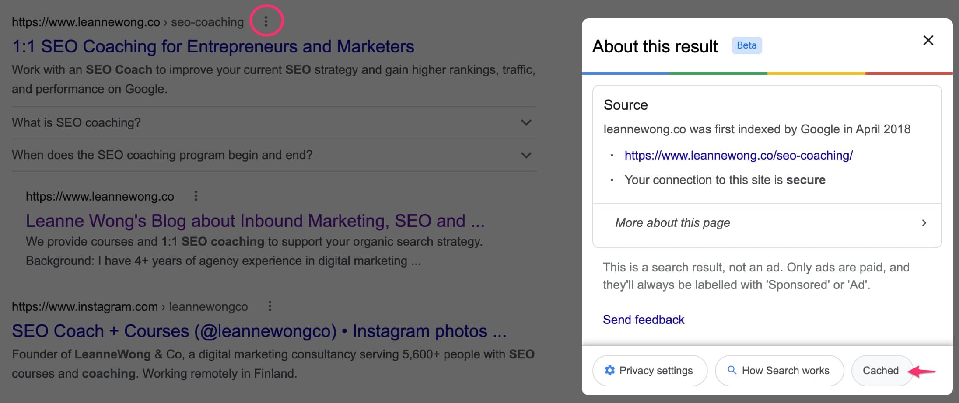This screenshot has height=403, width=959.
Task: Click the bullet dot beside the secure connection line
Action: pyautogui.click(x=612, y=181)
